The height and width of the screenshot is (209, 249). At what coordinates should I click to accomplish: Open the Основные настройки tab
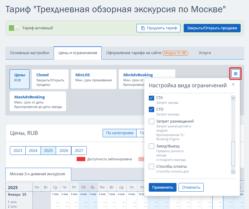[x=30, y=53]
